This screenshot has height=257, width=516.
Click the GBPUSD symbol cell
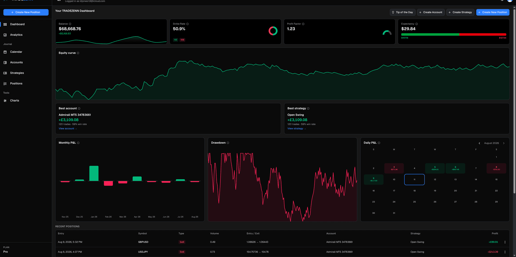pos(143,242)
